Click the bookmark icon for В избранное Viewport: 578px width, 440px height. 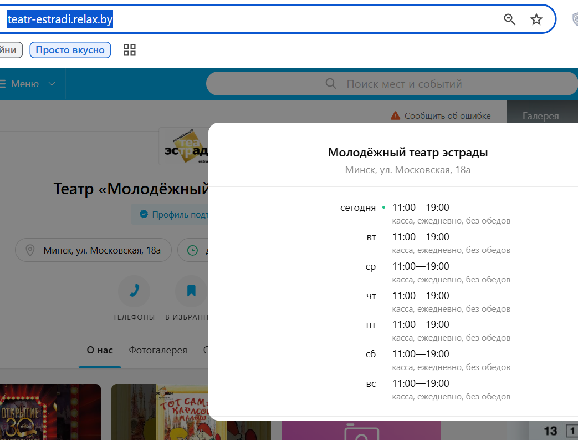coord(191,291)
